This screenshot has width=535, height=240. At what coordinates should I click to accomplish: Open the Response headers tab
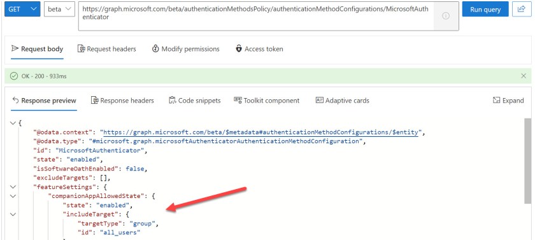click(x=122, y=101)
